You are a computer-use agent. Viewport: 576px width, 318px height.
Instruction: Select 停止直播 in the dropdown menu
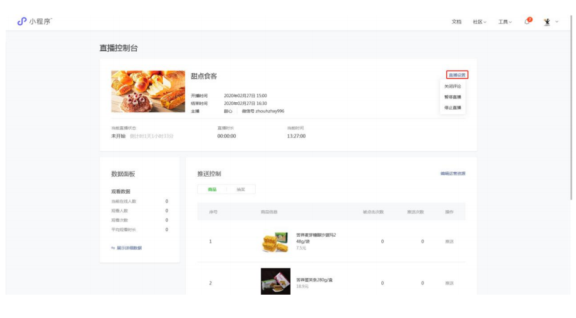[x=452, y=108]
